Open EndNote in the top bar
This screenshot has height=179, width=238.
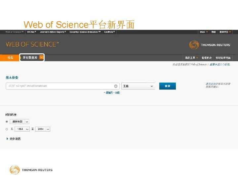[109, 32]
